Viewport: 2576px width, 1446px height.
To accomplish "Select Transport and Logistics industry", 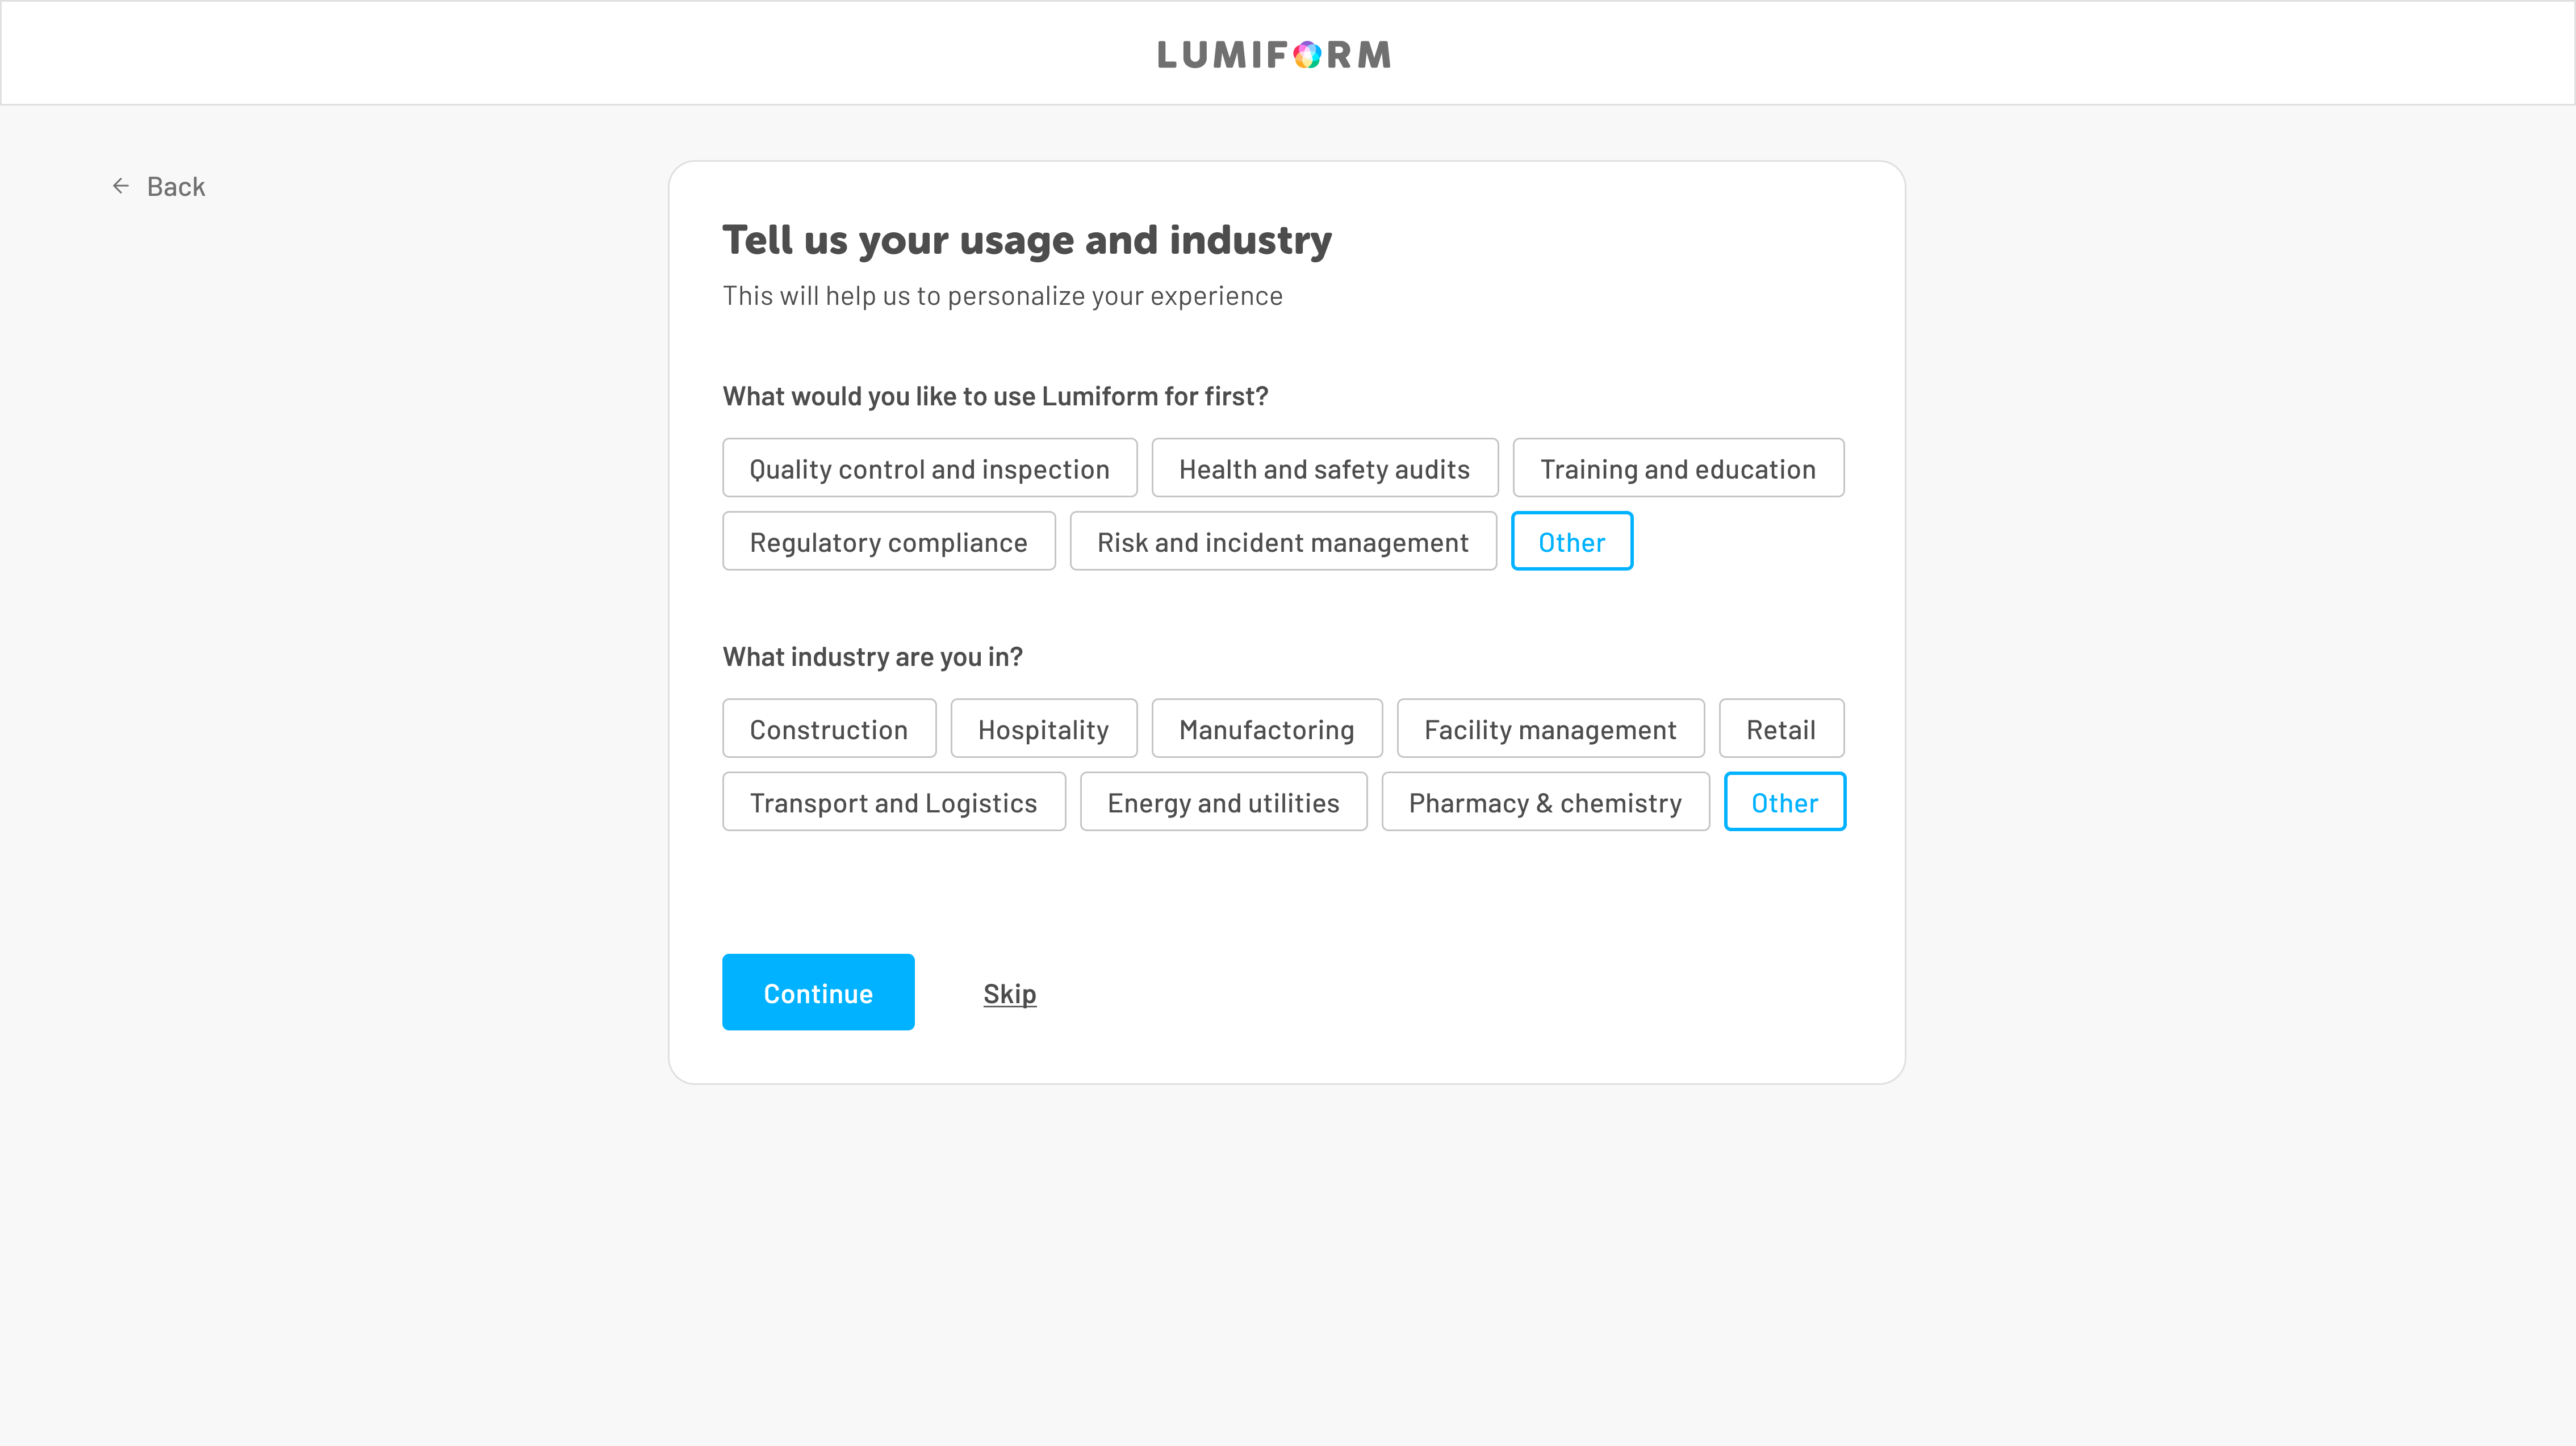I will 893,801.
